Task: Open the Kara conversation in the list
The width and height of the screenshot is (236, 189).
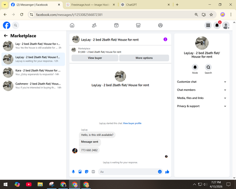Action: click(33, 72)
